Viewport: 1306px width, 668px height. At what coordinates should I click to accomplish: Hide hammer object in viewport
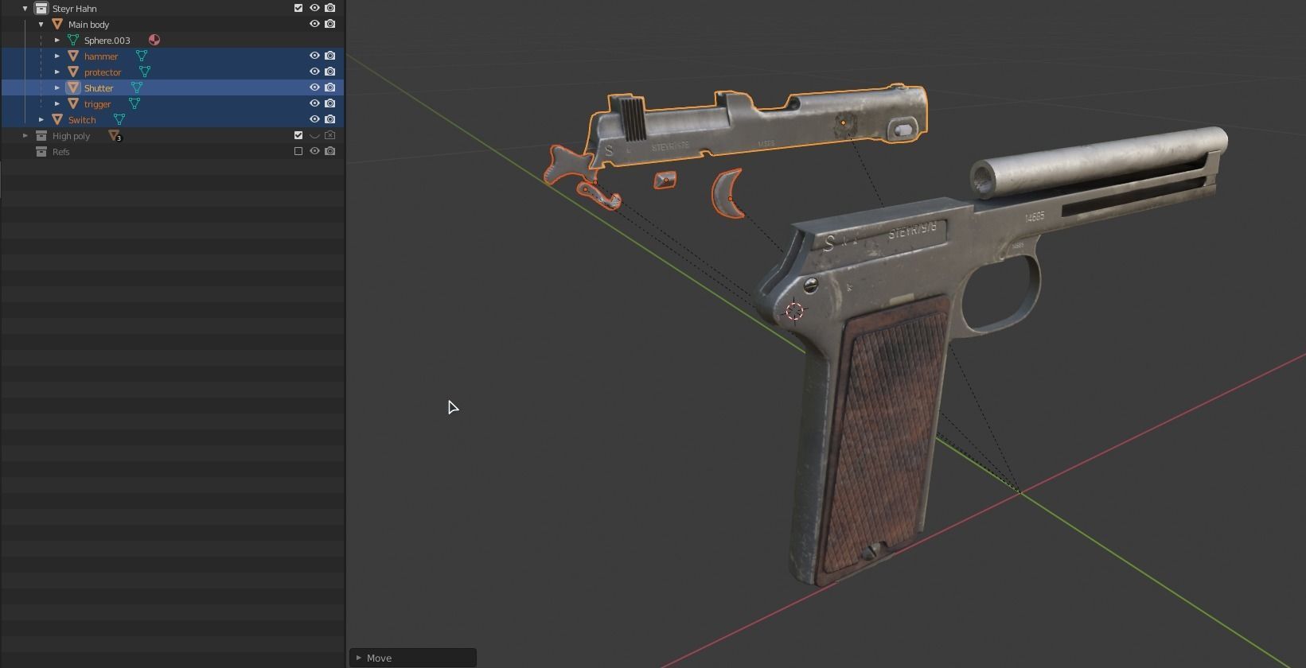pyautogui.click(x=314, y=56)
